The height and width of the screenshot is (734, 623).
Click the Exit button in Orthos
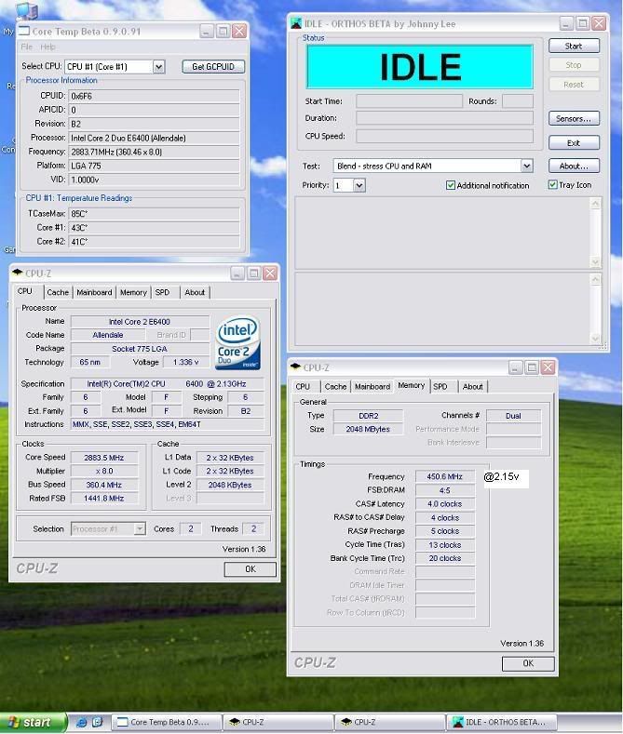574,142
